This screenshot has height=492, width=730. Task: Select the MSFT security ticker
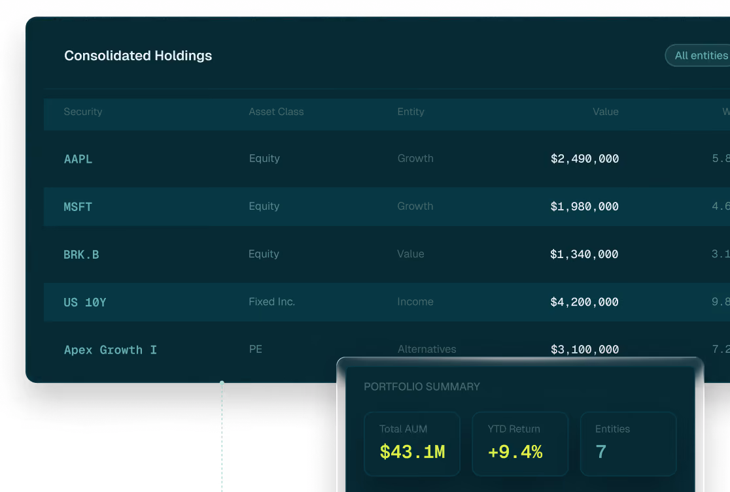(x=78, y=207)
